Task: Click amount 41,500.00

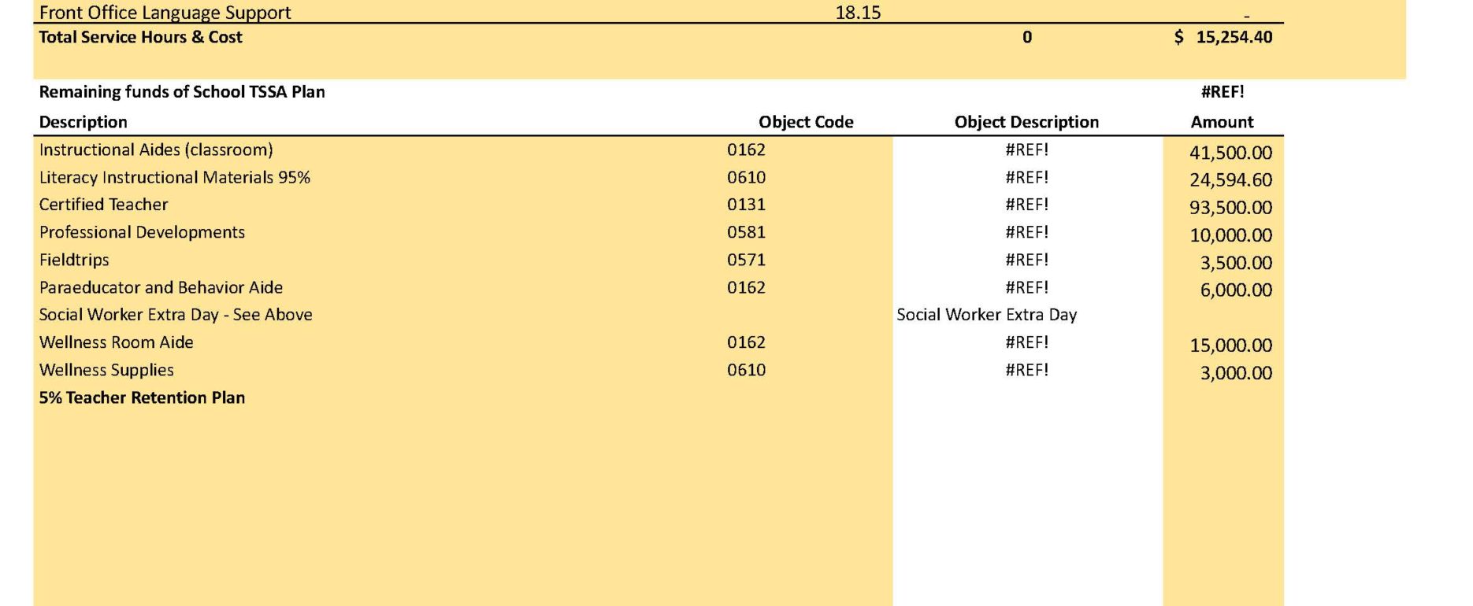Action: click(x=1230, y=153)
